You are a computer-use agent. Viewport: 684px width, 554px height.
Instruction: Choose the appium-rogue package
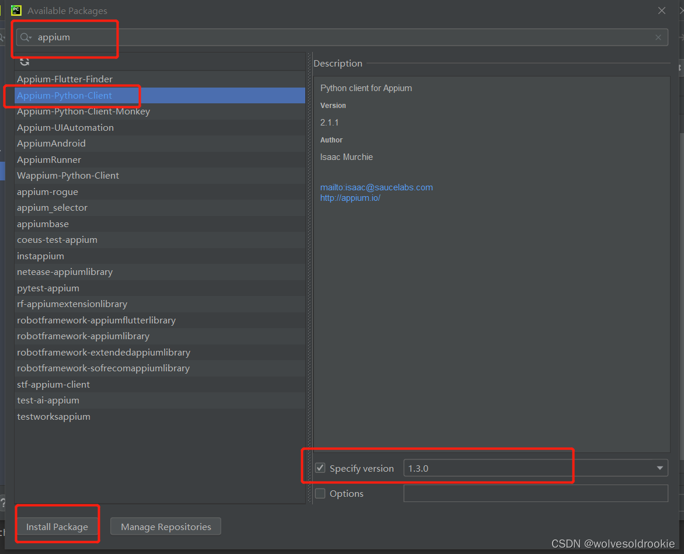(160, 192)
